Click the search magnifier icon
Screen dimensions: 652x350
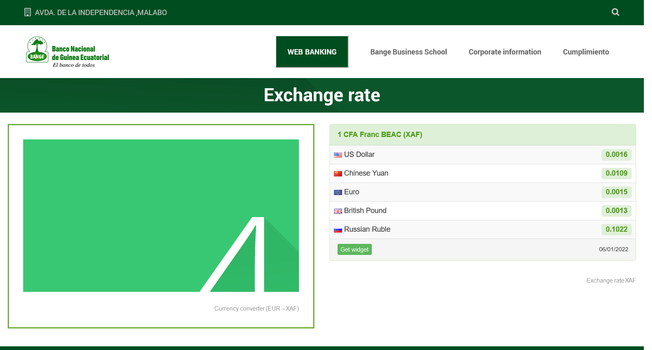point(615,12)
